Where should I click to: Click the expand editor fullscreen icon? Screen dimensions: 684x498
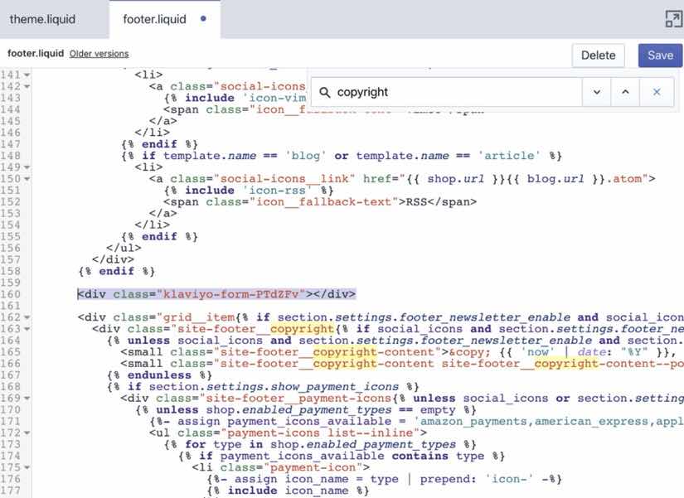tap(673, 19)
